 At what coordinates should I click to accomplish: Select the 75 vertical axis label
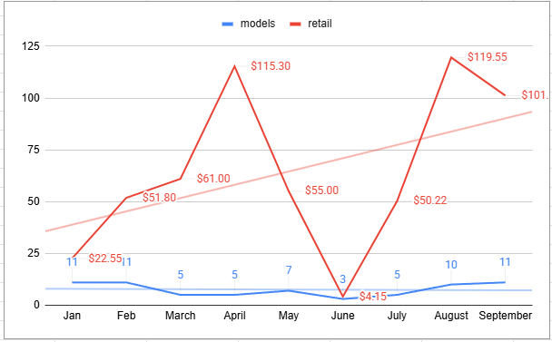34,150
